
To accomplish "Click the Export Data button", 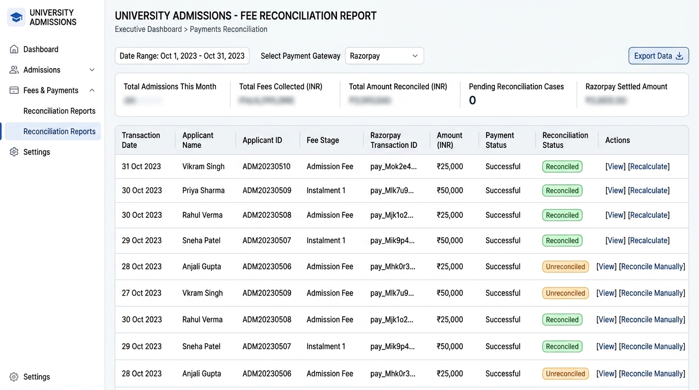I will pyautogui.click(x=658, y=56).
